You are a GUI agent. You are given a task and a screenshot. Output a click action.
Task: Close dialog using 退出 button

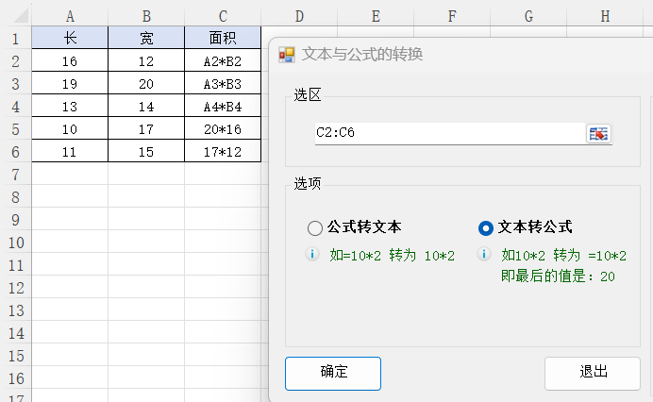point(593,374)
